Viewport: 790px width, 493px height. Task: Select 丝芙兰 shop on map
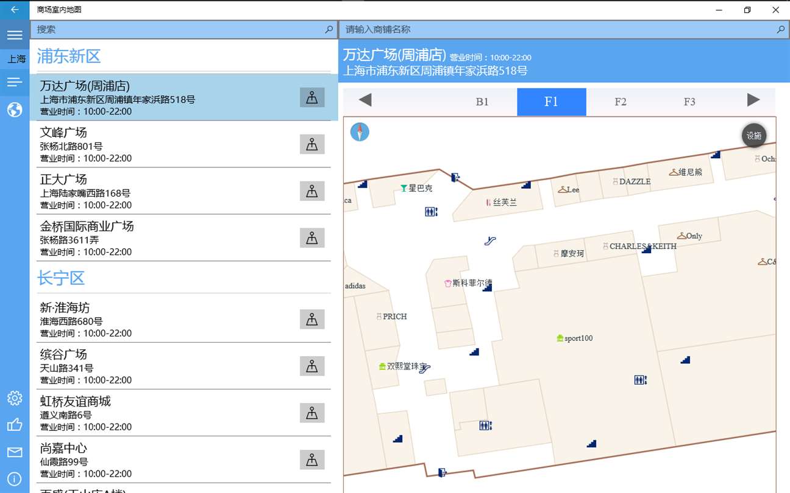500,202
